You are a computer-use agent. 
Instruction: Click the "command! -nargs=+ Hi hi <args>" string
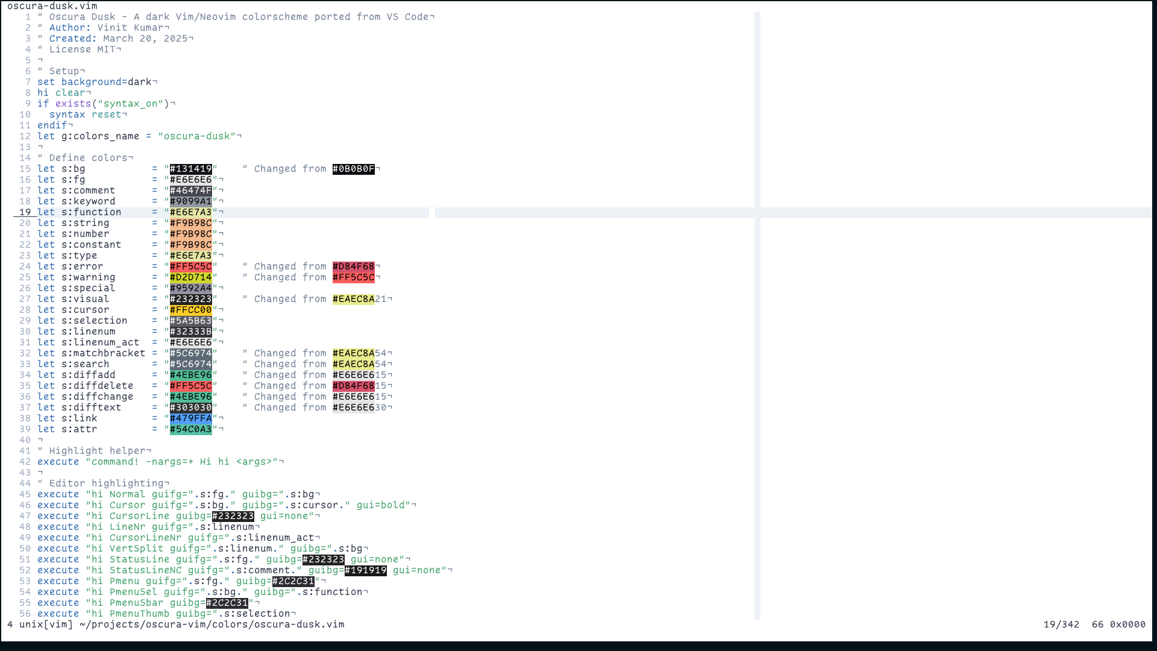coord(182,462)
